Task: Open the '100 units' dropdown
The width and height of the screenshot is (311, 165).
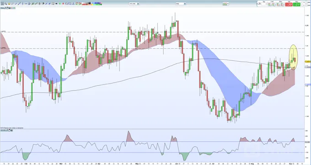Action: click(134, 4)
